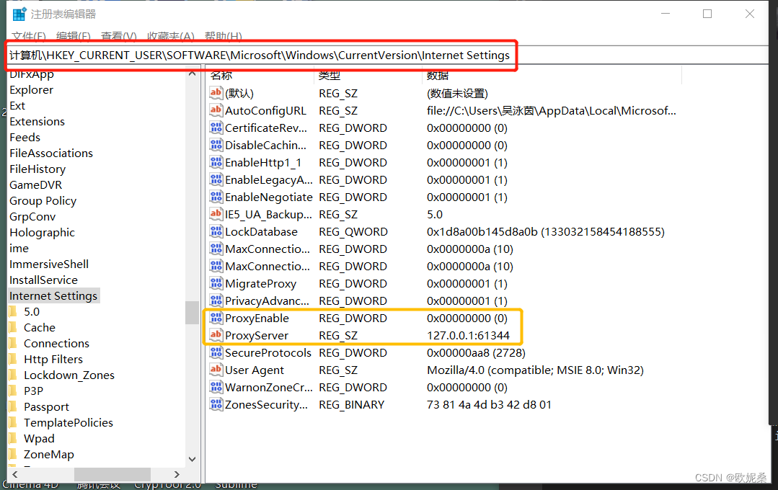Select the TemplatePolicies subkey
The width and height of the screenshot is (778, 490).
click(x=68, y=422)
